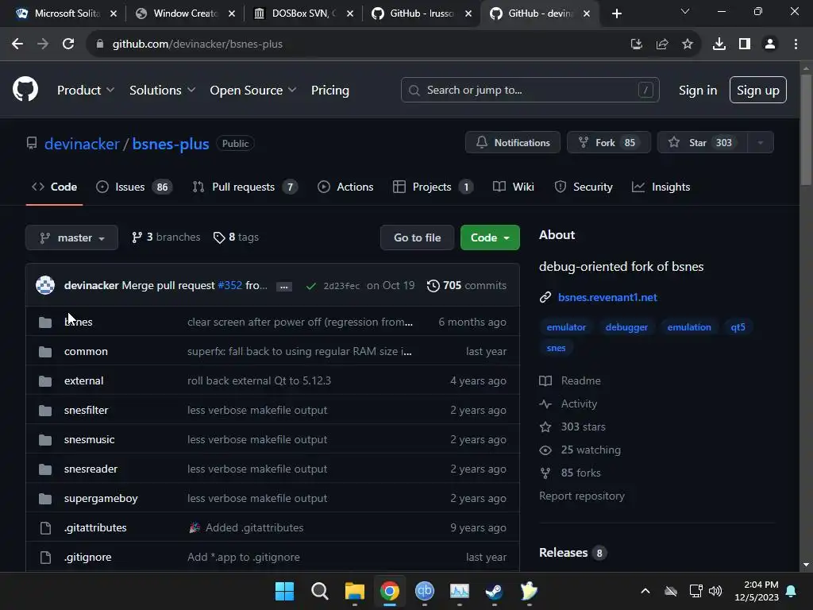Open the snesfilter folder
Viewport: 813px width, 610px height.
(86, 411)
